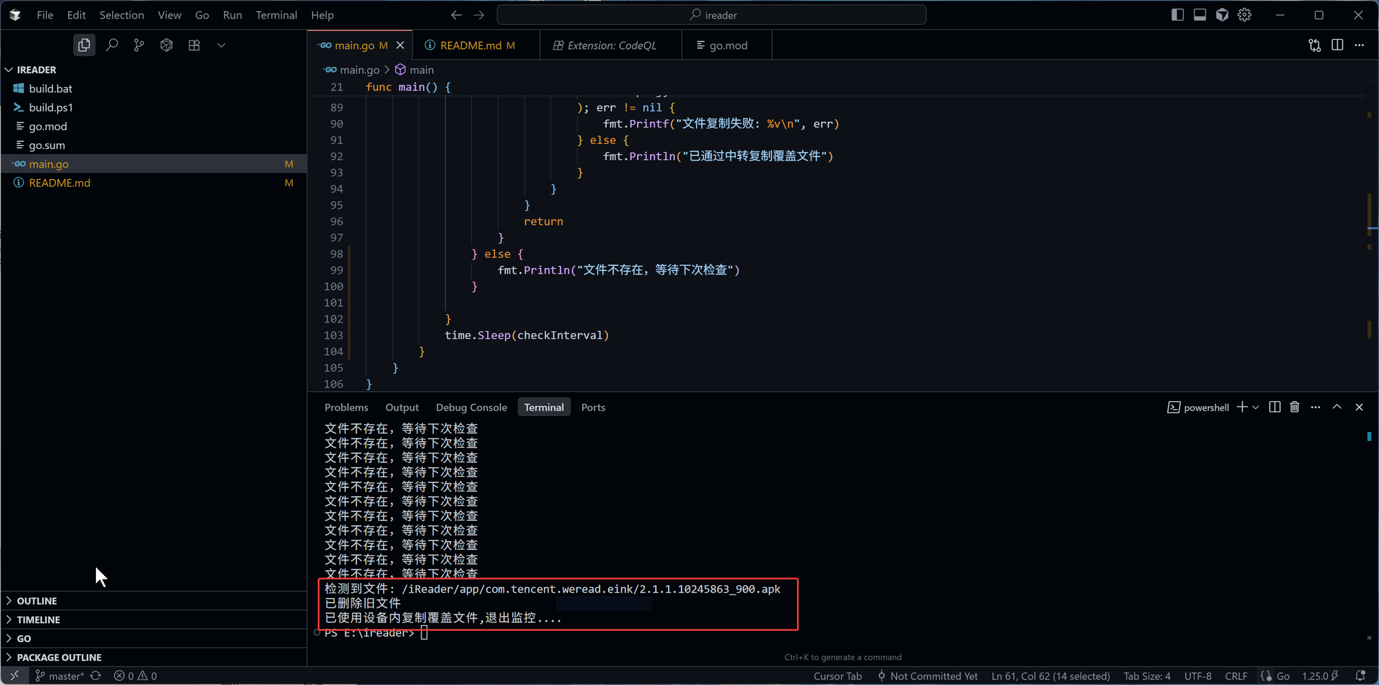Kill terminal with trash icon
The height and width of the screenshot is (685, 1379).
(1294, 407)
